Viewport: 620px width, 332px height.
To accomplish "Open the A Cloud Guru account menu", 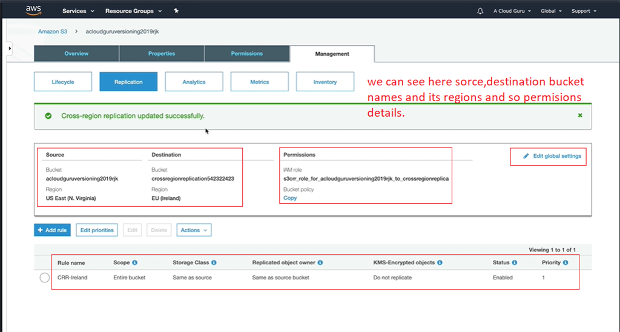I will coord(512,11).
